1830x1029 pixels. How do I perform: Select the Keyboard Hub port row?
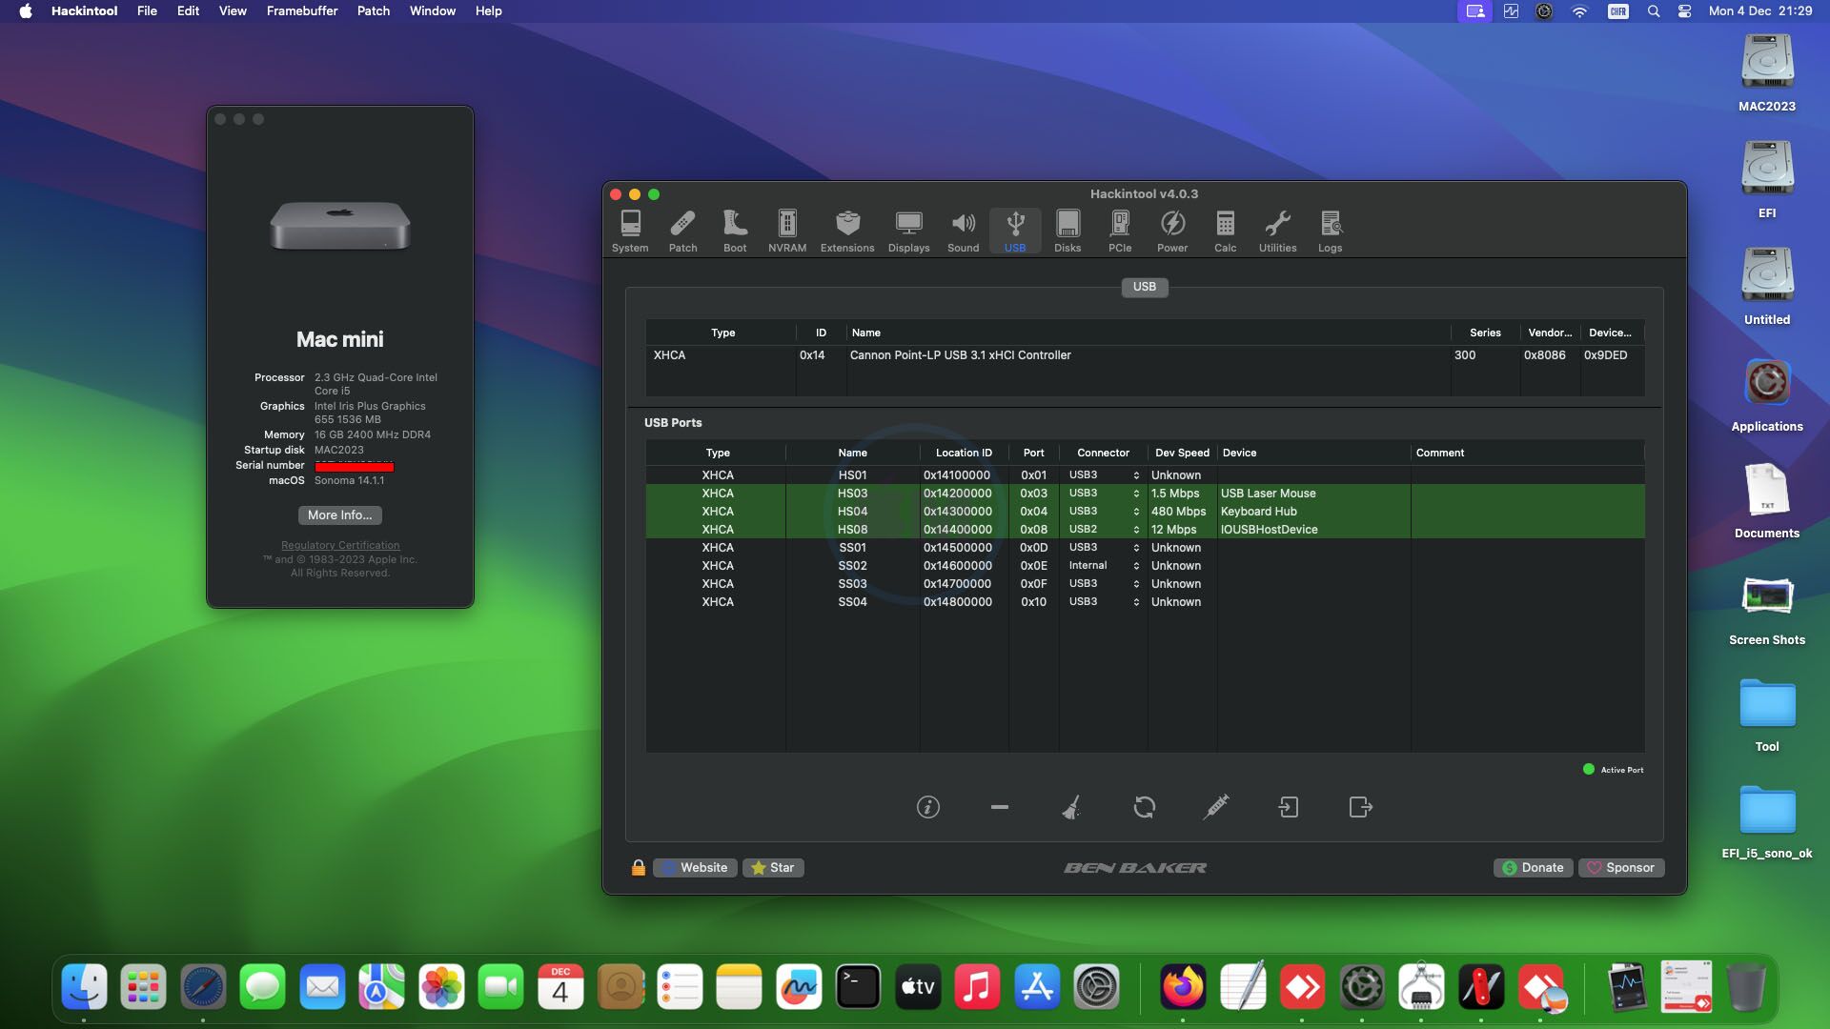(x=1145, y=511)
